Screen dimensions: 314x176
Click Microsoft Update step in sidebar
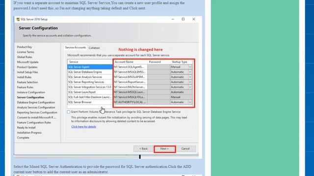tap(27, 62)
